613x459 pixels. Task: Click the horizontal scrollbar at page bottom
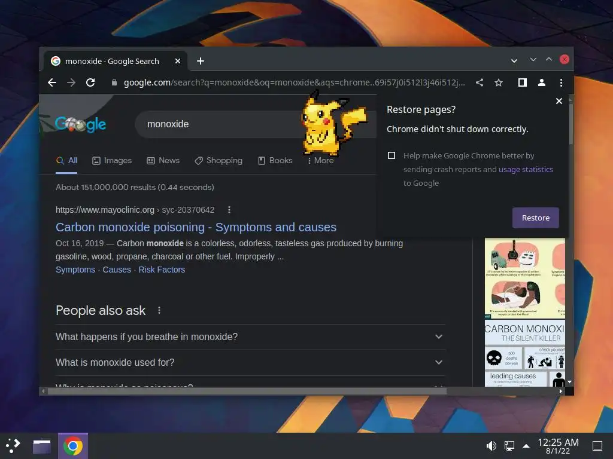coord(247,391)
